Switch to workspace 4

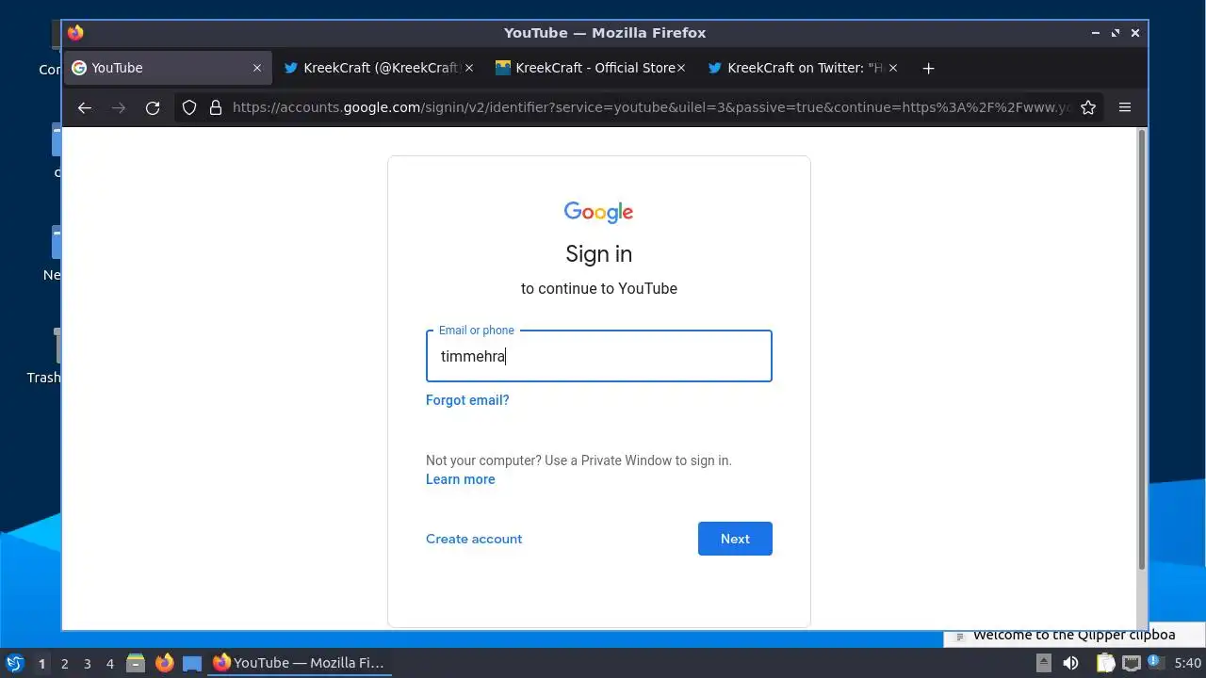tap(109, 663)
